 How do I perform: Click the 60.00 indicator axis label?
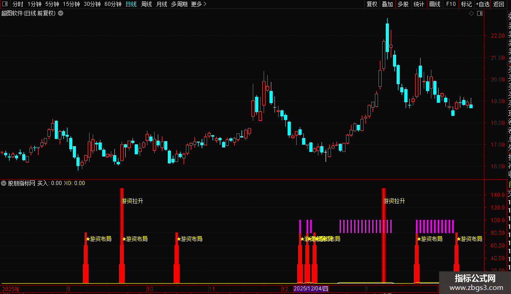tap(497, 246)
